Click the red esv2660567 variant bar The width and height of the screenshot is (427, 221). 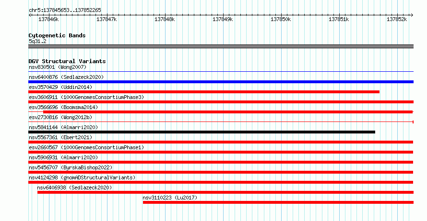[x=221, y=152]
